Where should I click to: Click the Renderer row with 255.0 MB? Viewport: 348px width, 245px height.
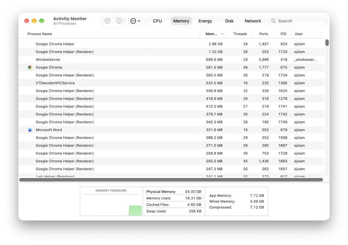click(x=171, y=161)
